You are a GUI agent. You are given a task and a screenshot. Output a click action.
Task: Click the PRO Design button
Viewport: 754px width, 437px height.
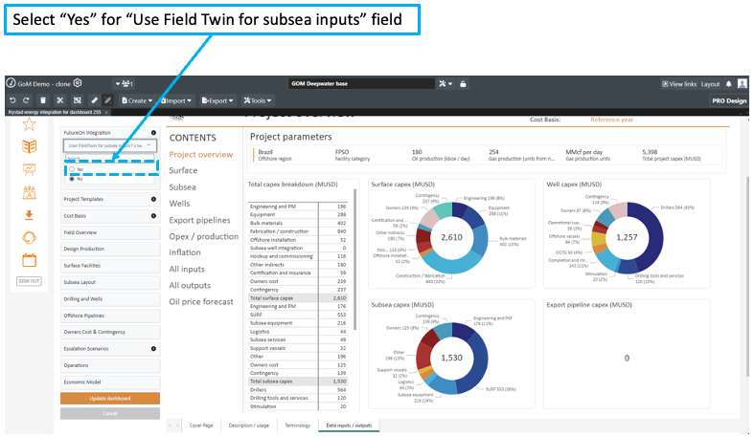pos(729,100)
